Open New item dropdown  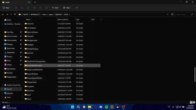click(6, 8)
